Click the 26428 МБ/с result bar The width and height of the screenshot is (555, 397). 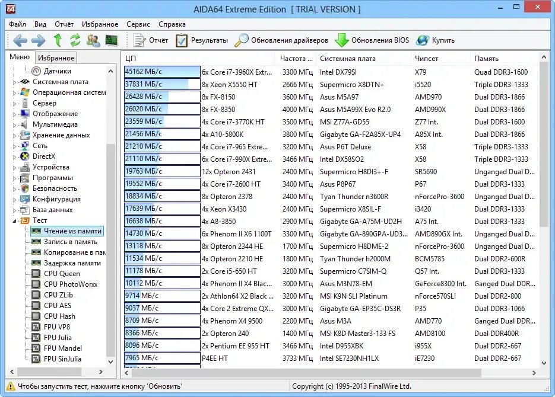162,97
